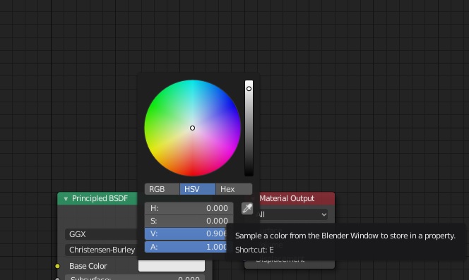Click the color wheel center cursor
469x280 pixels.
tap(192, 128)
